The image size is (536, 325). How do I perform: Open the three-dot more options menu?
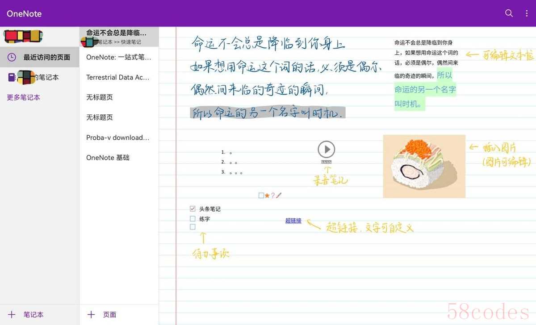point(527,13)
